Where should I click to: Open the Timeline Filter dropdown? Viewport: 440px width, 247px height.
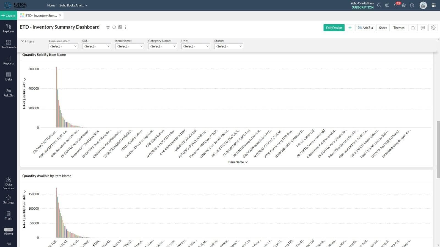(x=63, y=46)
